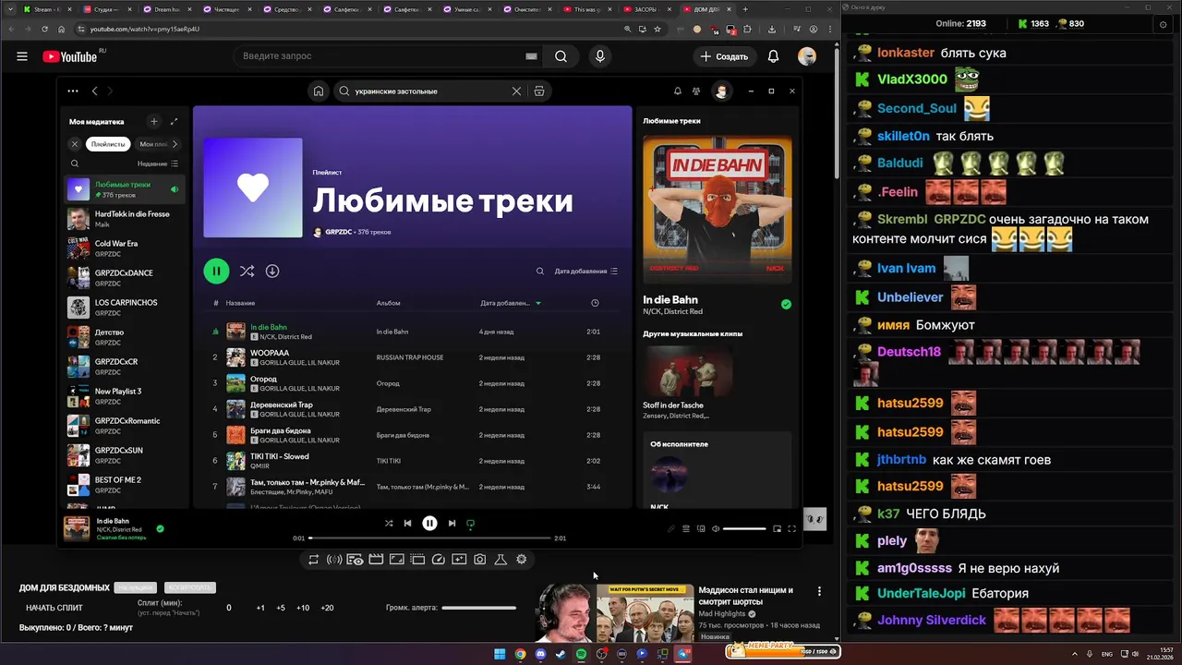Viewport: 1182px width, 665px height.
Task: Open Browse icon next to Spotify search
Action: pos(539,91)
